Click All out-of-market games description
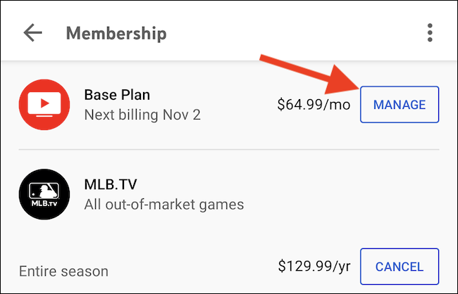Image resolution: width=458 pixels, height=294 pixels. [x=163, y=205]
